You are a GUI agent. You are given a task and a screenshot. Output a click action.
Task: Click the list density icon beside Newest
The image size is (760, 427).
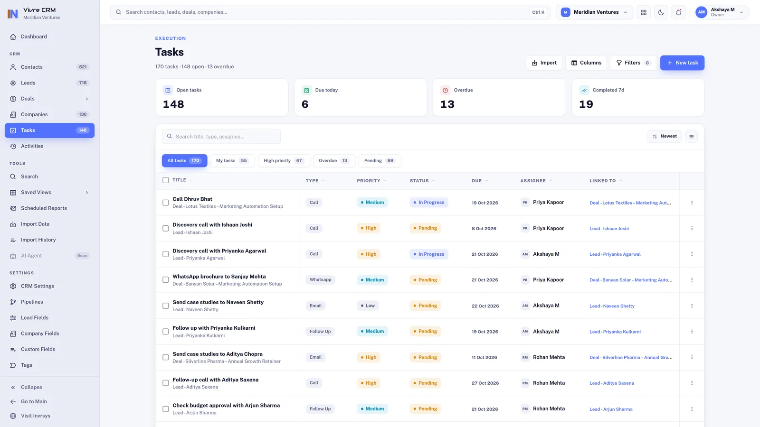[x=692, y=137]
